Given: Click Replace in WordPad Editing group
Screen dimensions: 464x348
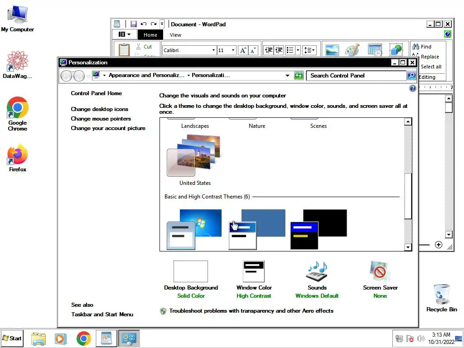Looking at the screenshot, I should [x=426, y=57].
